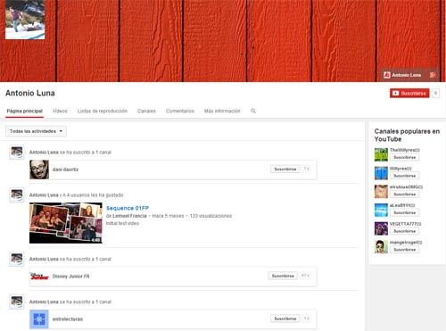Open the Google+ icon on the banner

pyautogui.click(x=433, y=75)
